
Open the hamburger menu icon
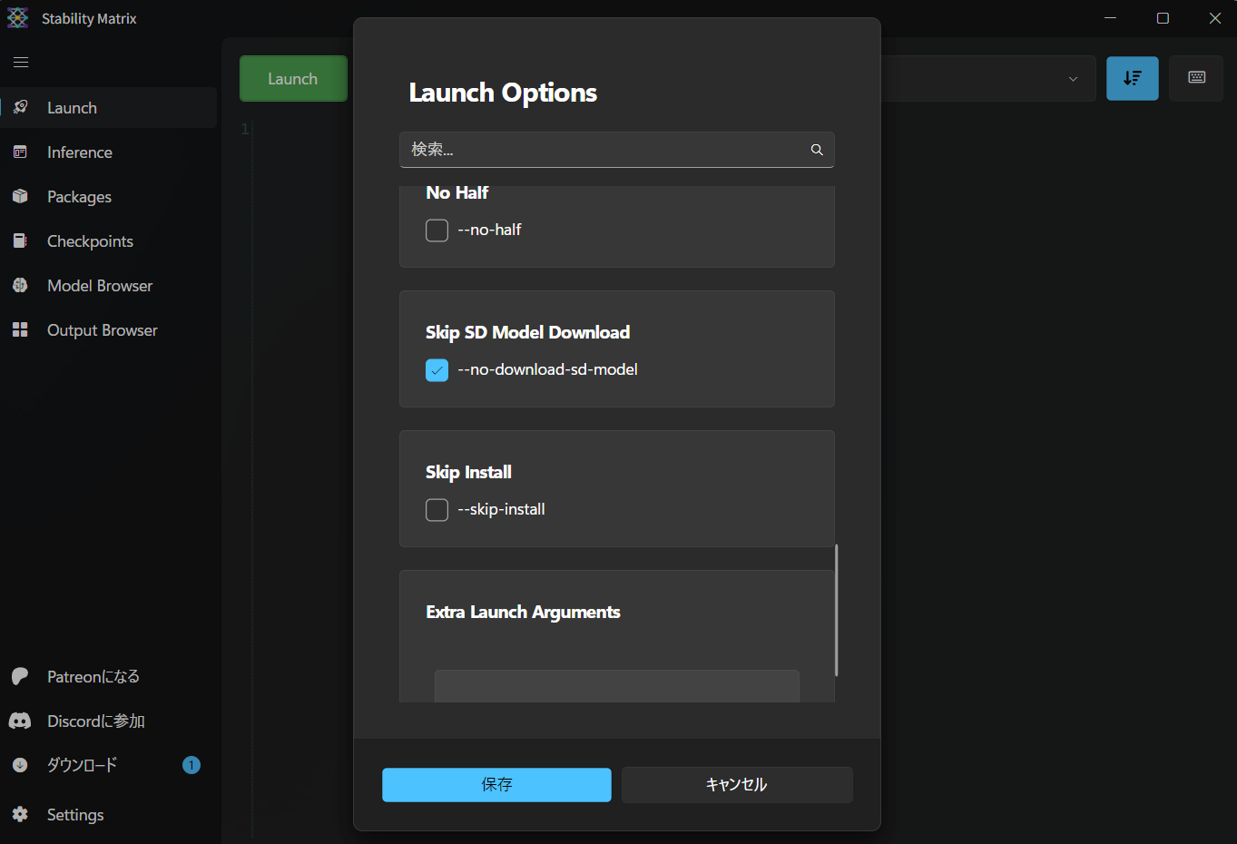pos(21,62)
